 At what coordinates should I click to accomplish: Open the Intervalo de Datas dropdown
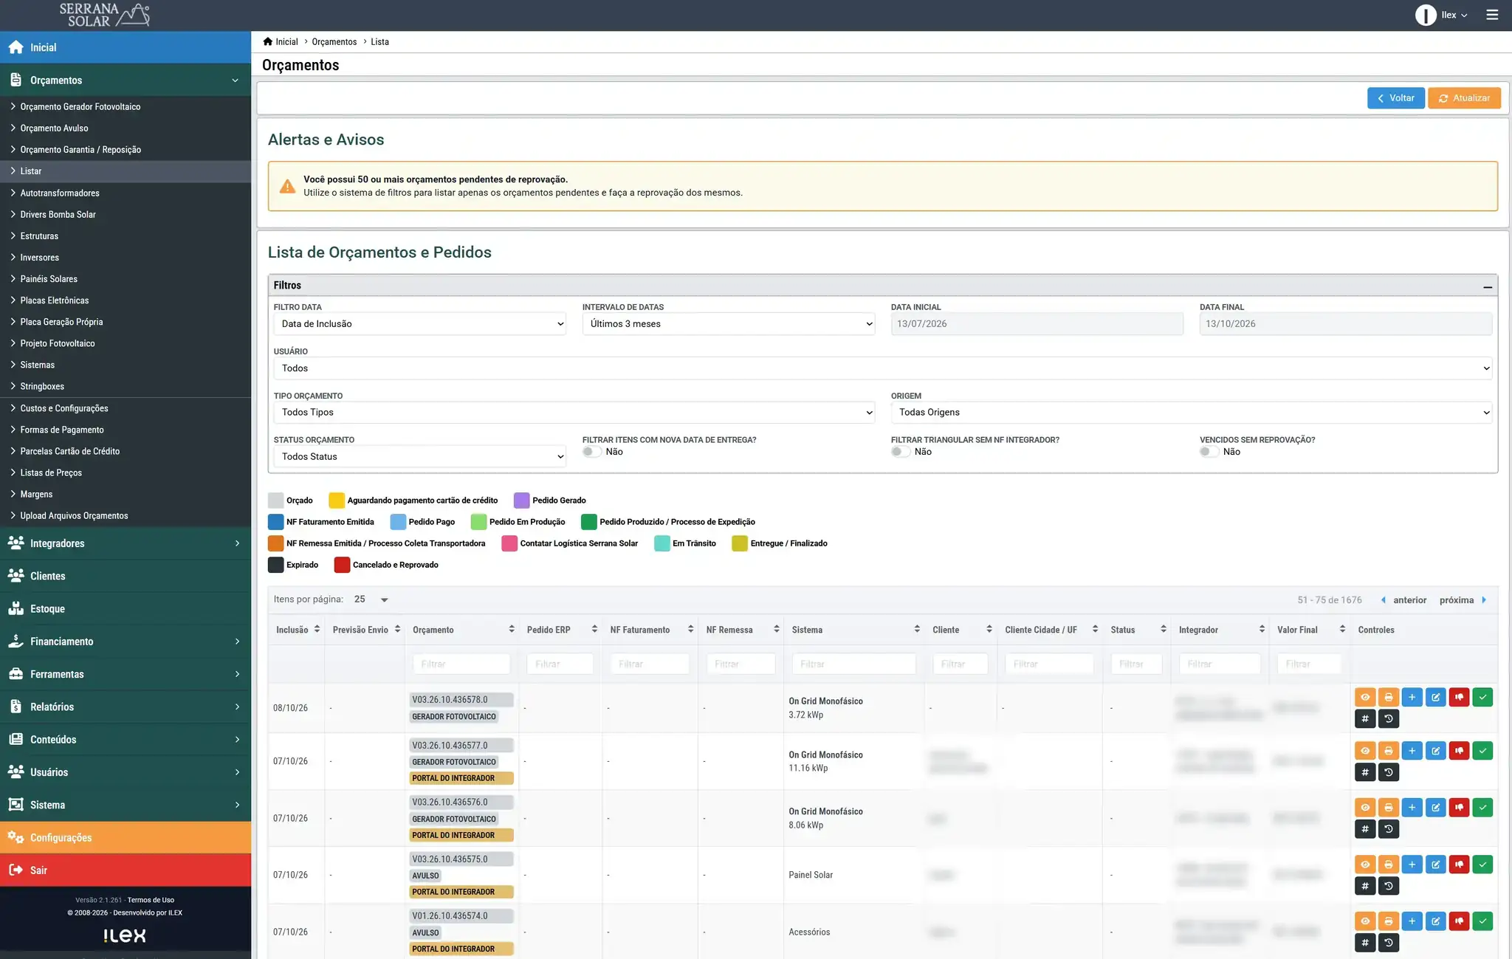(x=728, y=324)
